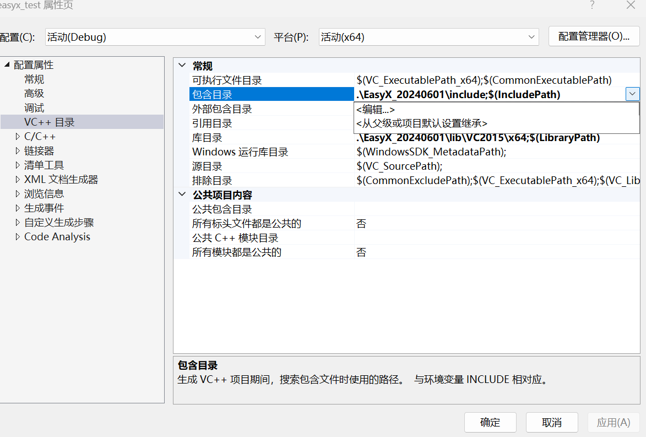Choose <编辑...> from the dropdown list
The width and height of the screenshot is (646, 437).
pos(496,110)
